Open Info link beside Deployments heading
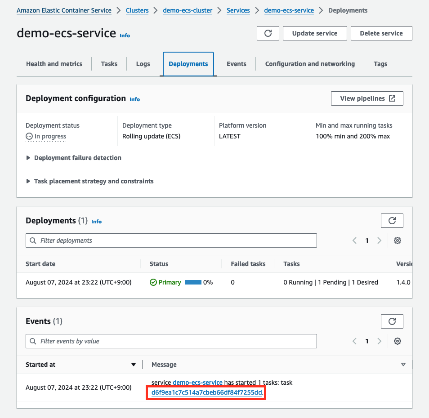Image resolution: width=429 pixels, height=418 pixels. (x=96, y=222)
